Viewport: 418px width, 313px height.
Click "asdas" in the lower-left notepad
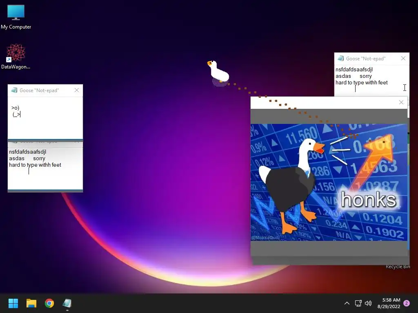click(x=16, y=159)
